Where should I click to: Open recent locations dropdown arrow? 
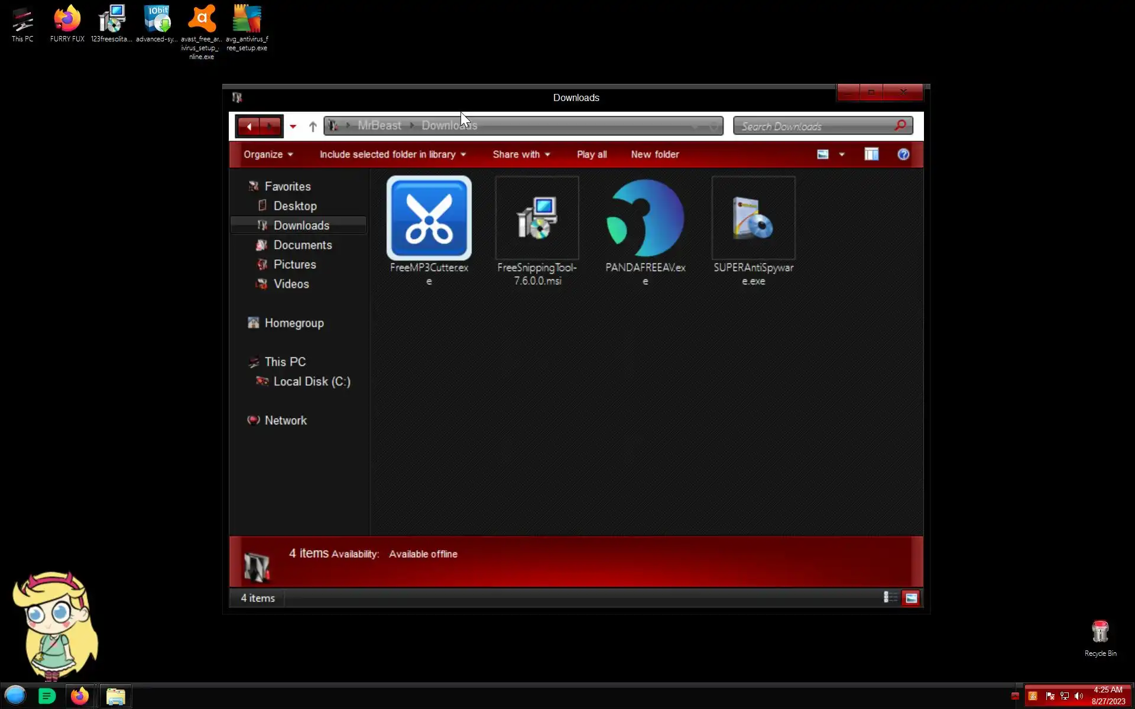coord(293,126)
